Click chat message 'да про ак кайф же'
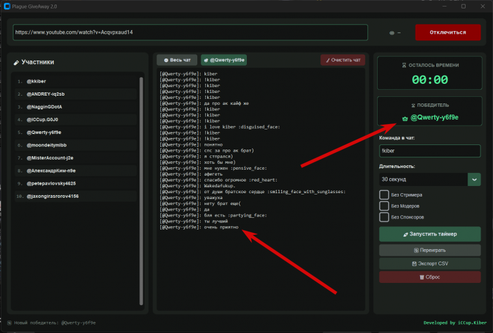Viewport: 493px width, 333px height. coord(204,103)
